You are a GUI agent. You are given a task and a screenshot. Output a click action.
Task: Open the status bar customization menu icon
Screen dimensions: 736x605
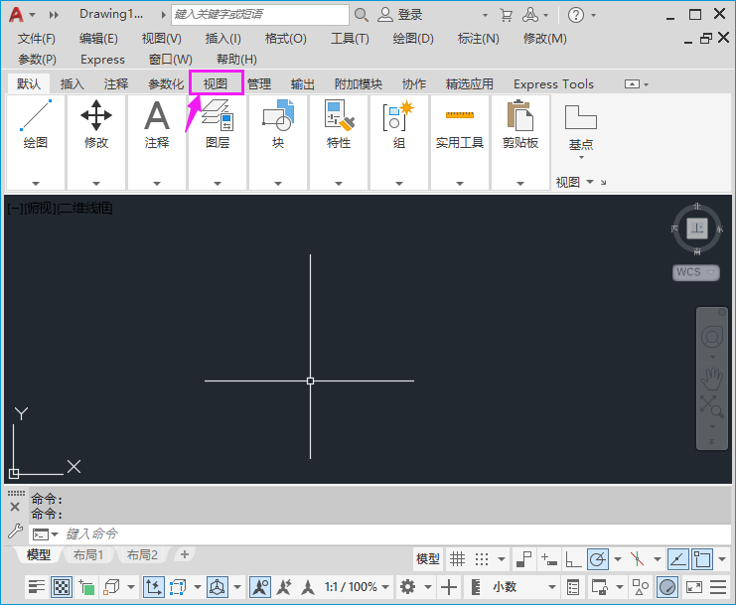pyautogui.click(x=718, y=587)
